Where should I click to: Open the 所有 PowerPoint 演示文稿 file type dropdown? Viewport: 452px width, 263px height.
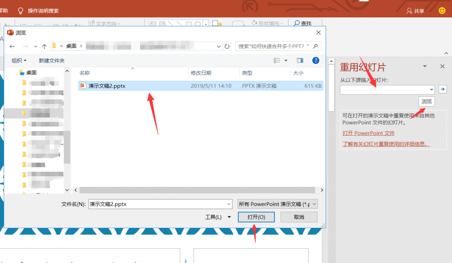click(277, 204)
